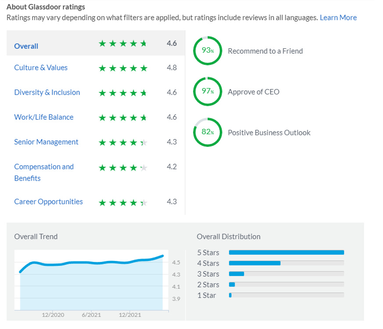Click the 5 Stars label
The height and width of the screenshot is (329, 383).
pos(208,253)
